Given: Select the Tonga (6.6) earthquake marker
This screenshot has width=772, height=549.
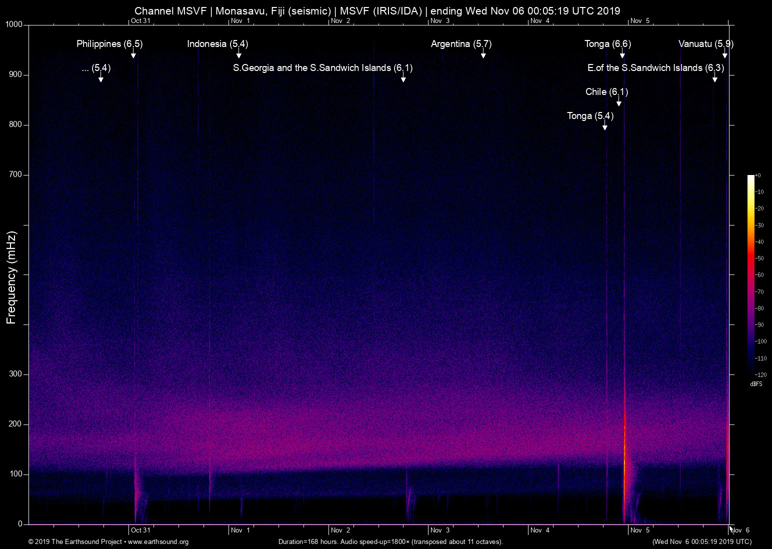Looking at the screenshot, I should click(x=607, y=44).
